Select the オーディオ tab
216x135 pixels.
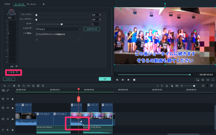click(19, 4)
